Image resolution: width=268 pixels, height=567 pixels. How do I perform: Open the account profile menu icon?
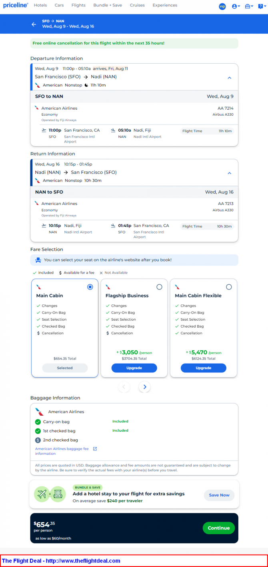(236, 6)
